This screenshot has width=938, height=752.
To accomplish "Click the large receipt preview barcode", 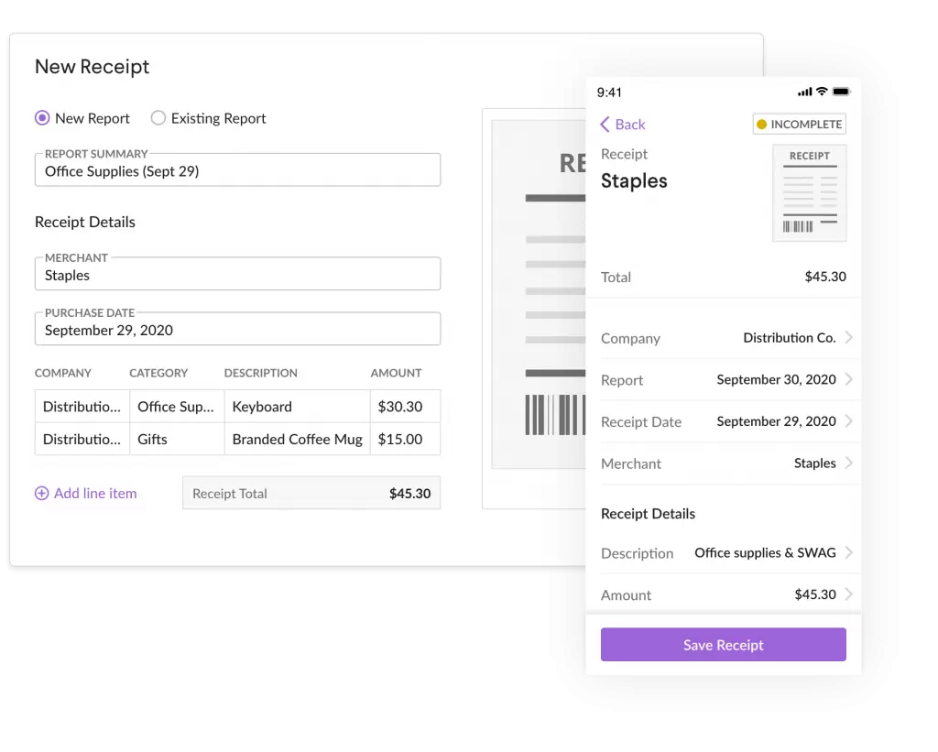I will coord(555,415).
